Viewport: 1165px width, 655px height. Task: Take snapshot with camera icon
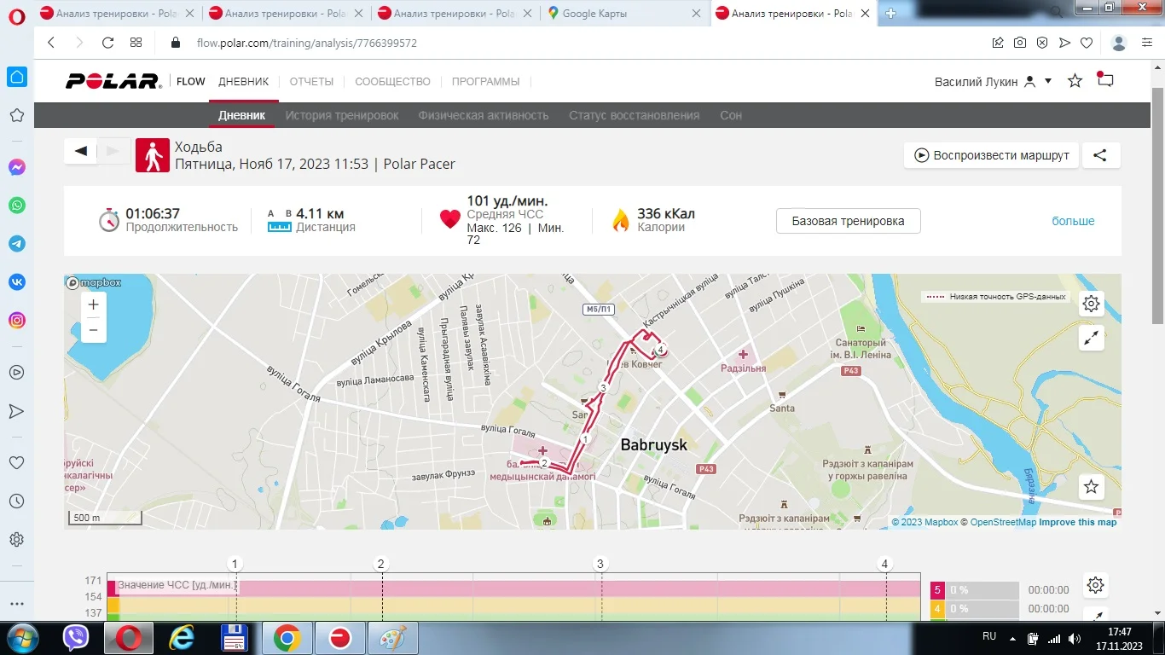point(1020,43)
